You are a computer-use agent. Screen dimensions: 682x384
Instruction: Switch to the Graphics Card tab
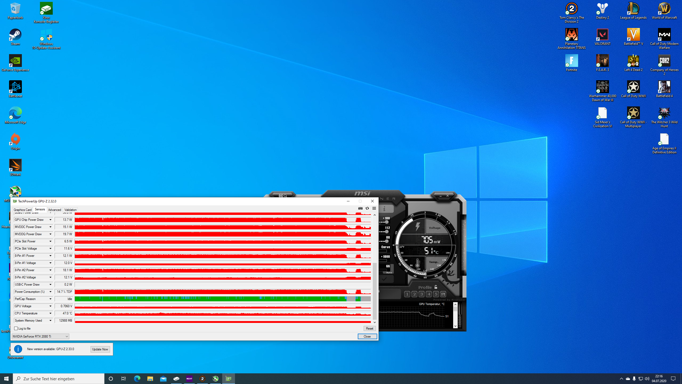click(22, 210)
